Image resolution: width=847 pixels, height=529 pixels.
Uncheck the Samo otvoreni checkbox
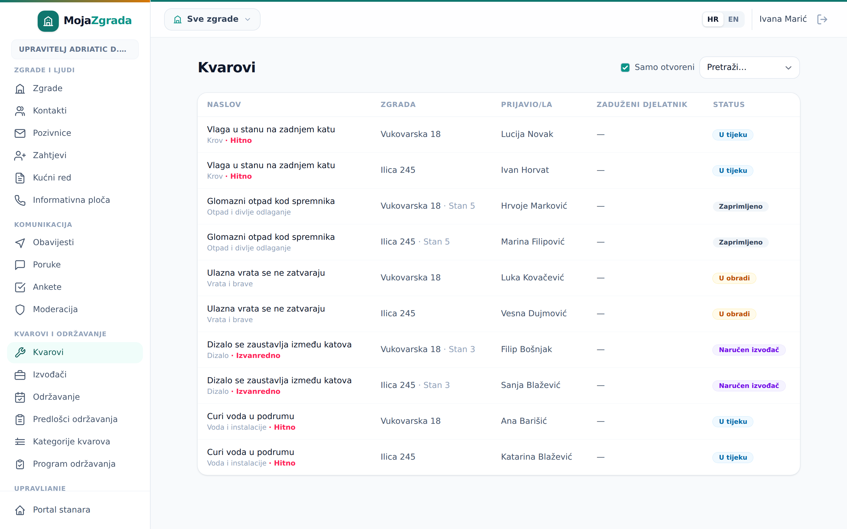(x=625, y=68)
